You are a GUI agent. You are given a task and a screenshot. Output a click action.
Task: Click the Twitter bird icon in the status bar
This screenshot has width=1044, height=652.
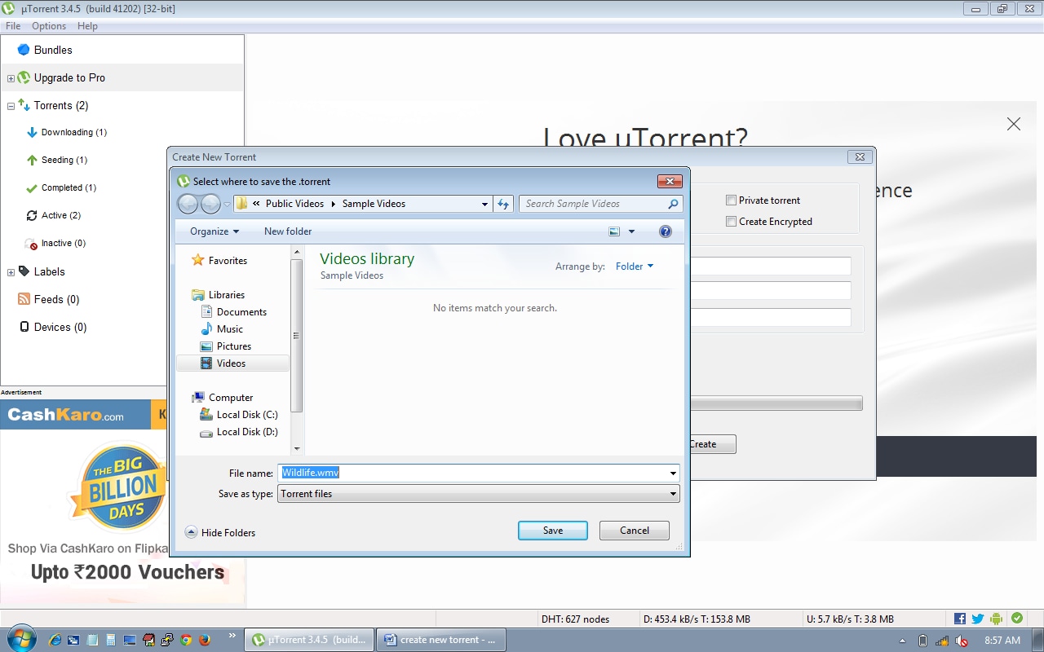(x=977, y=619)
